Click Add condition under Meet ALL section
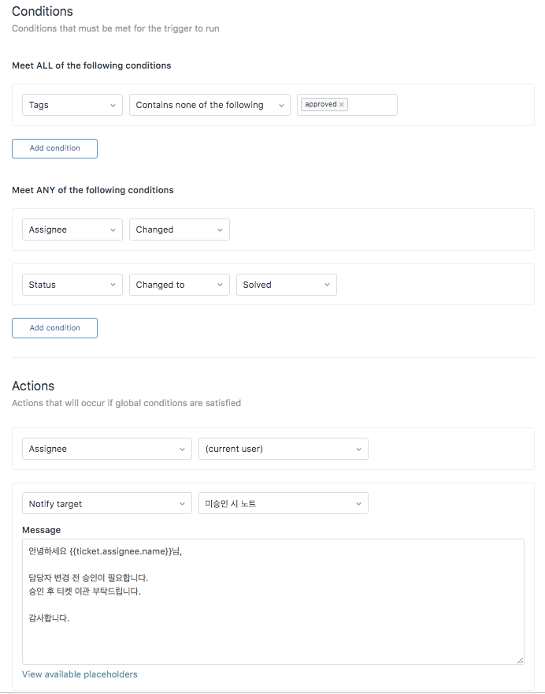This screenshot has width=545, height=694. click(x=55, y=148)
